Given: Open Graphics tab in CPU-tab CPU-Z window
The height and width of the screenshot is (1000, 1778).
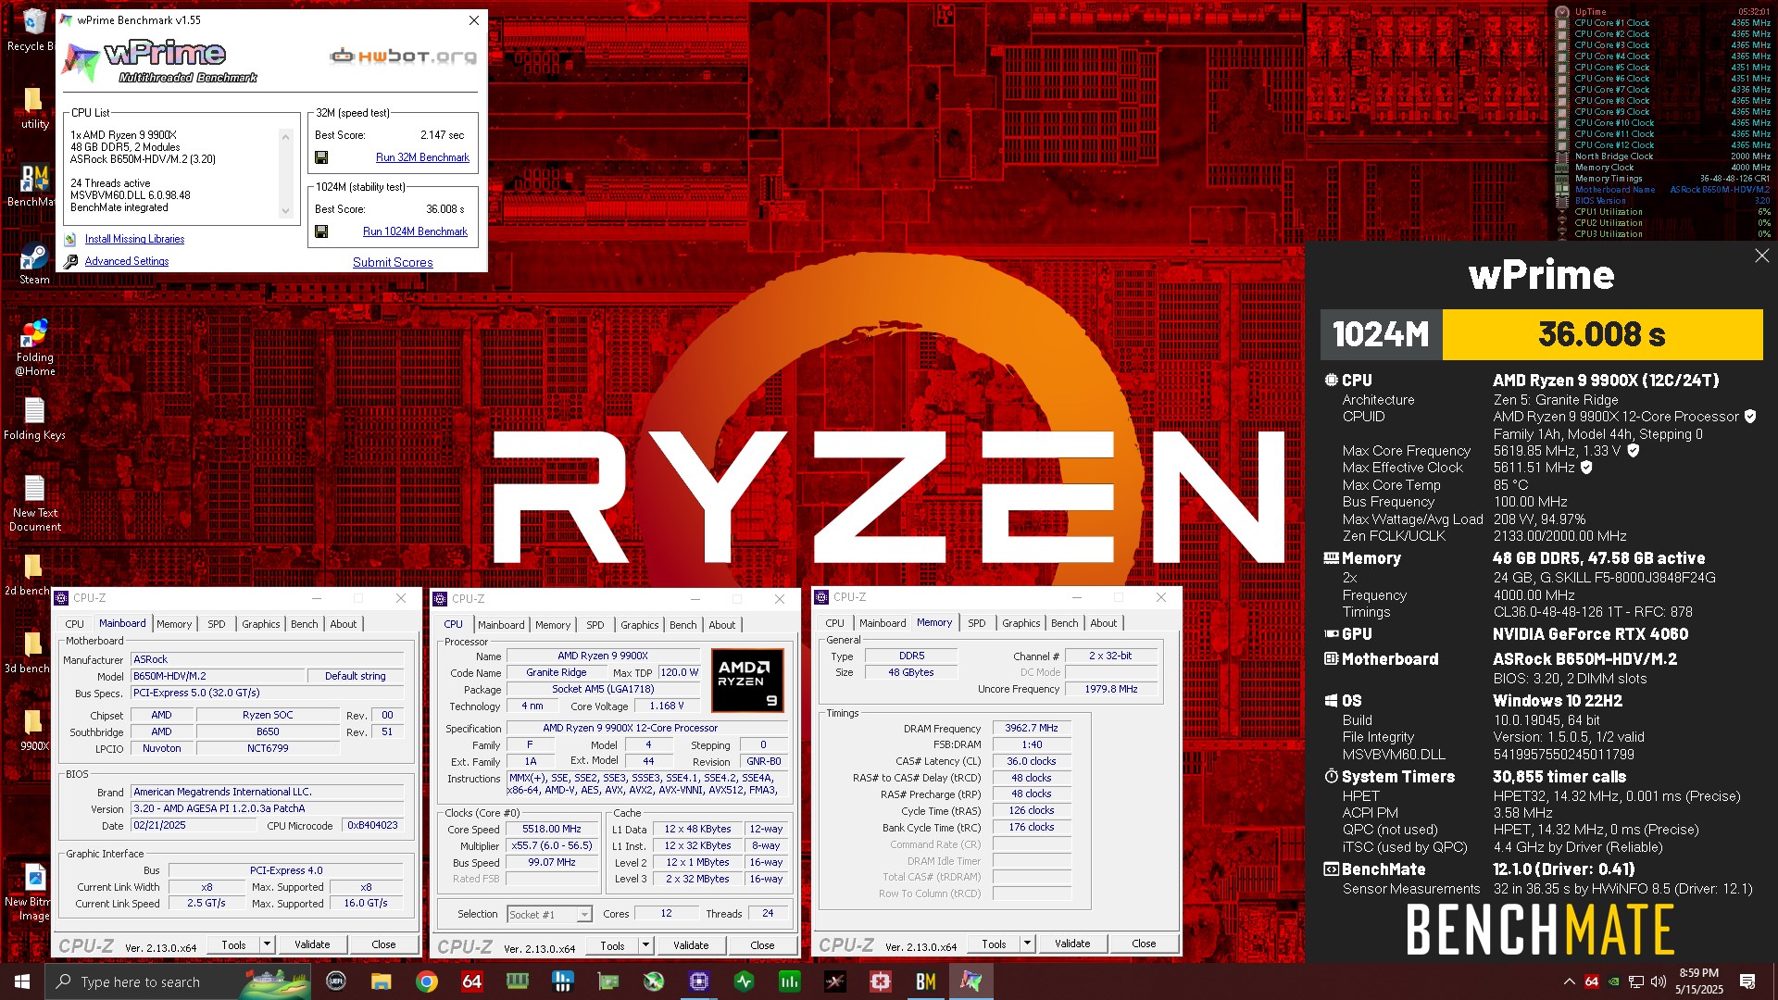Looking at the screenshot, I should coord(640,625).
